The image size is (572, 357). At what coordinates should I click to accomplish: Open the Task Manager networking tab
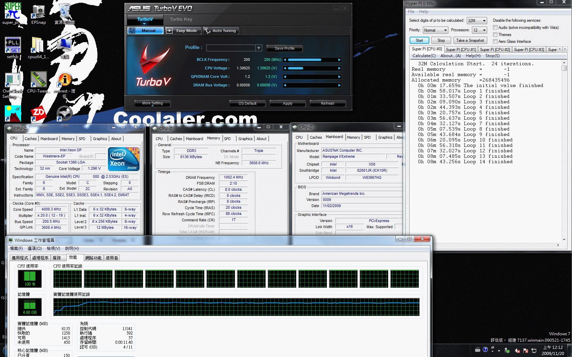coord(93,258)
